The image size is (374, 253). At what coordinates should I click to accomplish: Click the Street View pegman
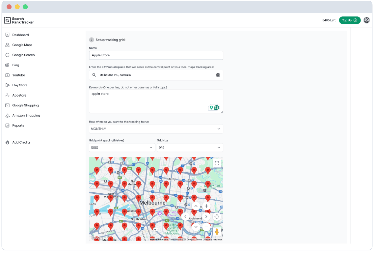click(x=217, y=232)
